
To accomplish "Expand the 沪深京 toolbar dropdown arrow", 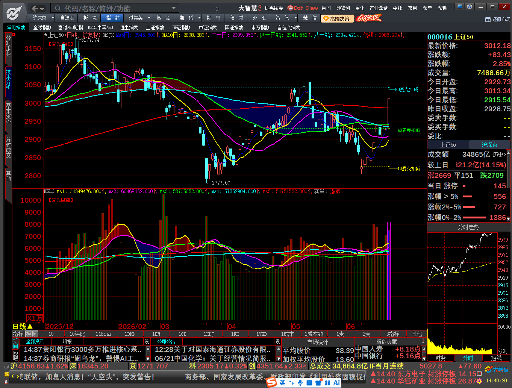I will [x=53, y=18].
